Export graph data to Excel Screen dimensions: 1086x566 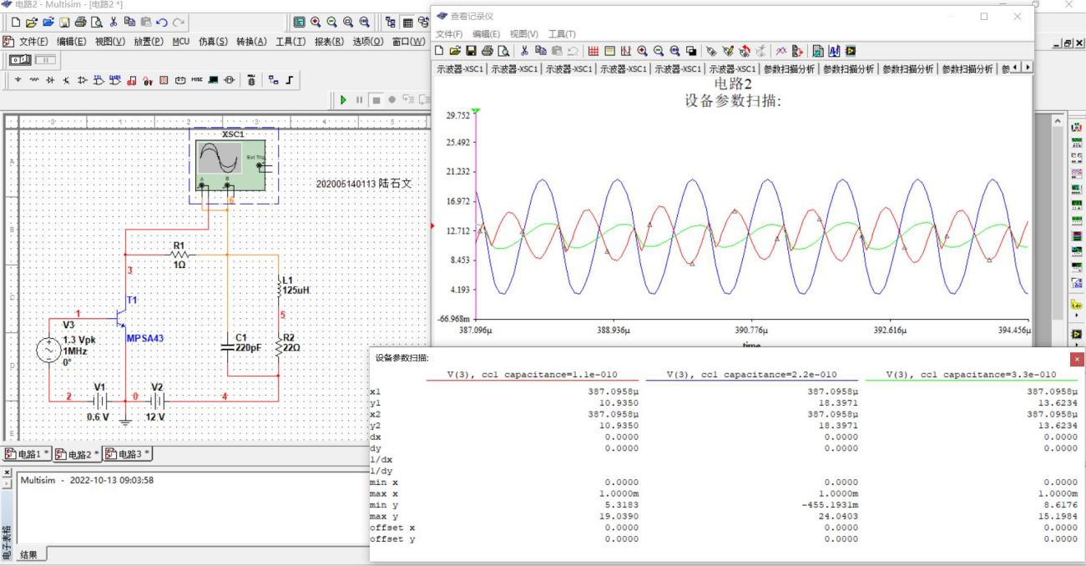click(x=820, y=50)
